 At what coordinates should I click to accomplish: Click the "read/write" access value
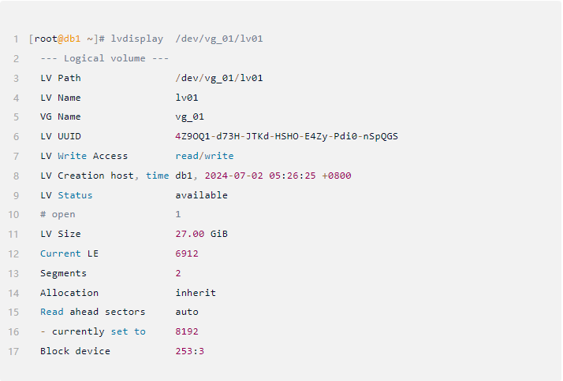click(204, 156)
